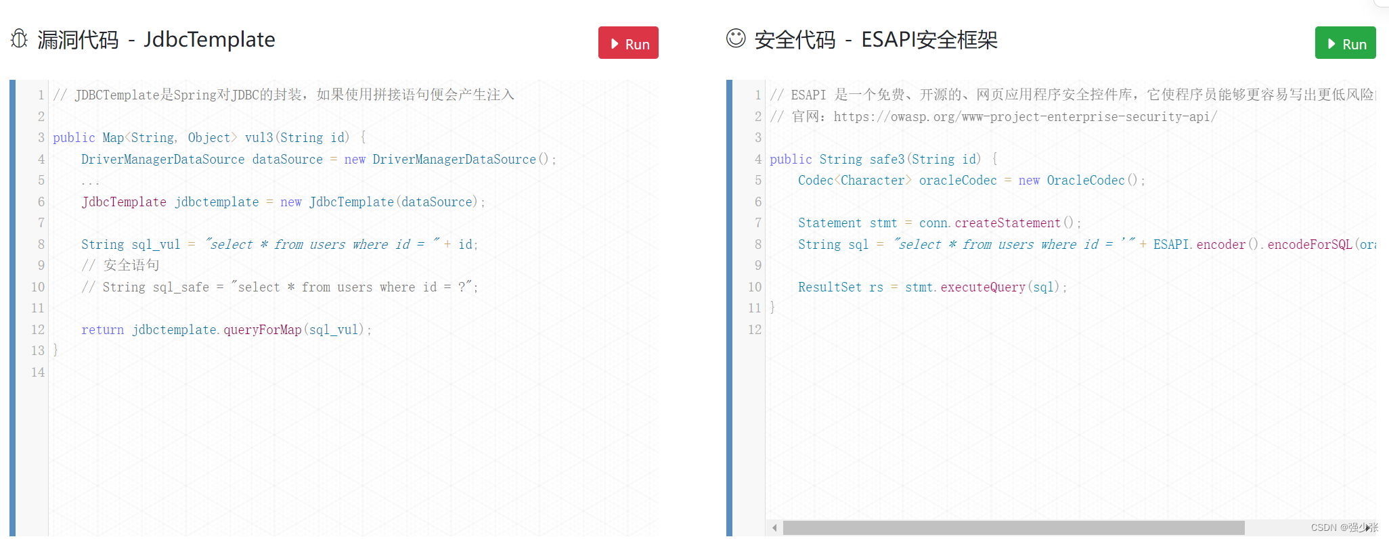
Task: Click the closing brace on left line 13
Action: tap(56, 350)
